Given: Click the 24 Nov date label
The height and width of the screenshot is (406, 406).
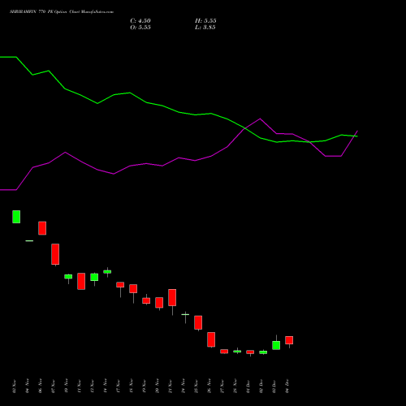Looking at the screenshot, I should (183, 387).
